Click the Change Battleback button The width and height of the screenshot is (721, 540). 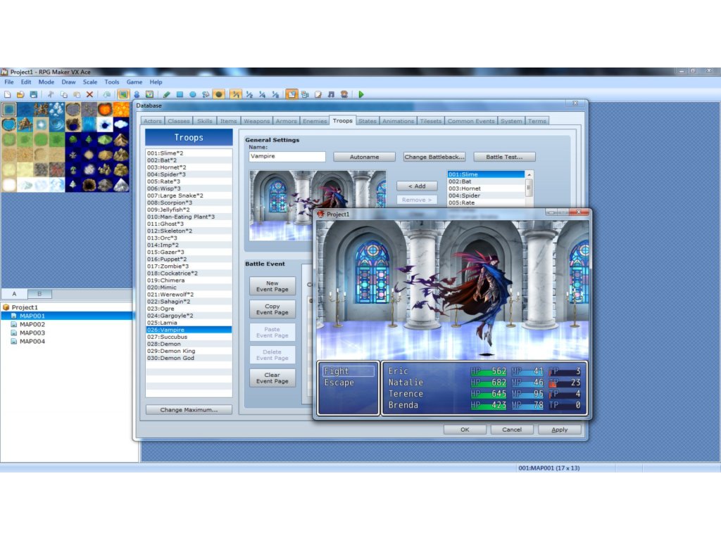click(434, 157)
